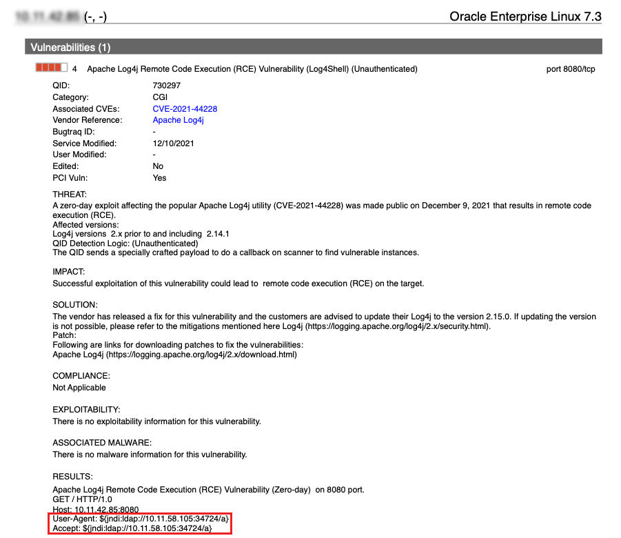The height and width of the screenshot is (538, 621).
Task: Click the COMPLIANCE: section heading
Action: 81,375
